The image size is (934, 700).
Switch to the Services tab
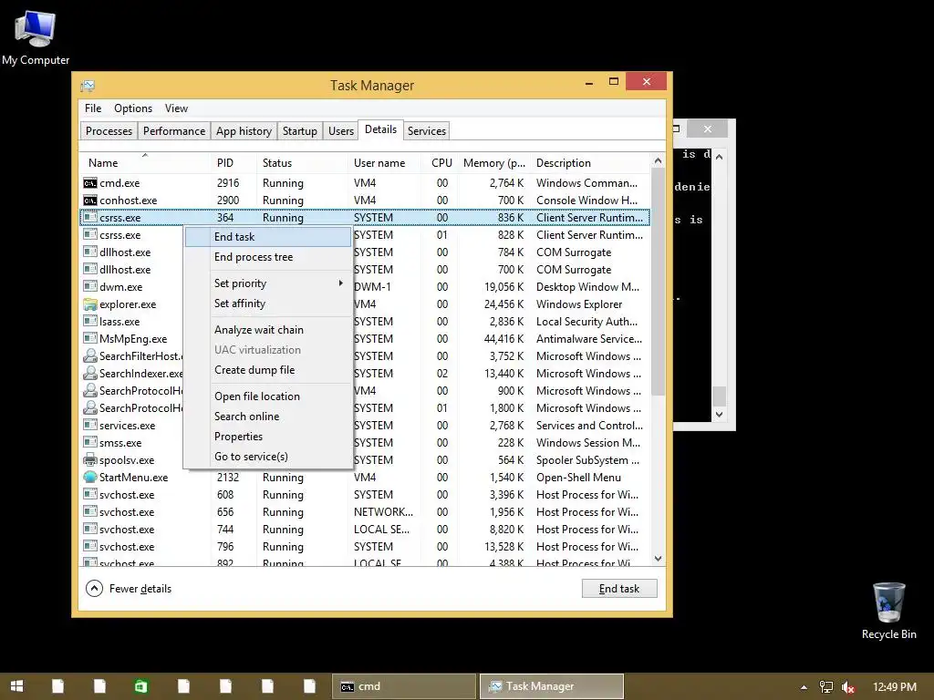click(x=427, y=131)
